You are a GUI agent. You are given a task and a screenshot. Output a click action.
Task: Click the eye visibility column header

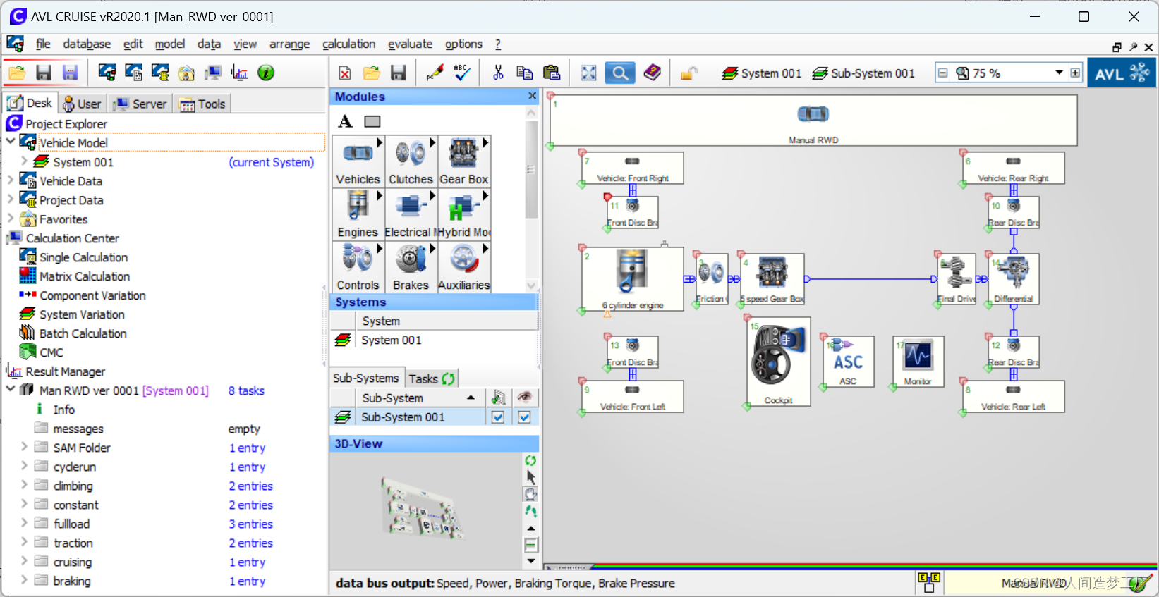[x=524, y=398]
